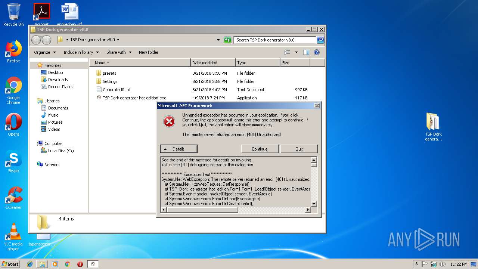Click the volume speaker tray icon
The width and height of the screenshot is (478, 269).
[442, 264]
